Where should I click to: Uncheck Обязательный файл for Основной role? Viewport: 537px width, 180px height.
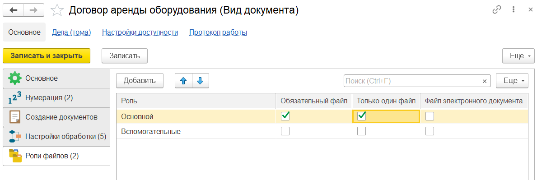click(x=285, y=116)
